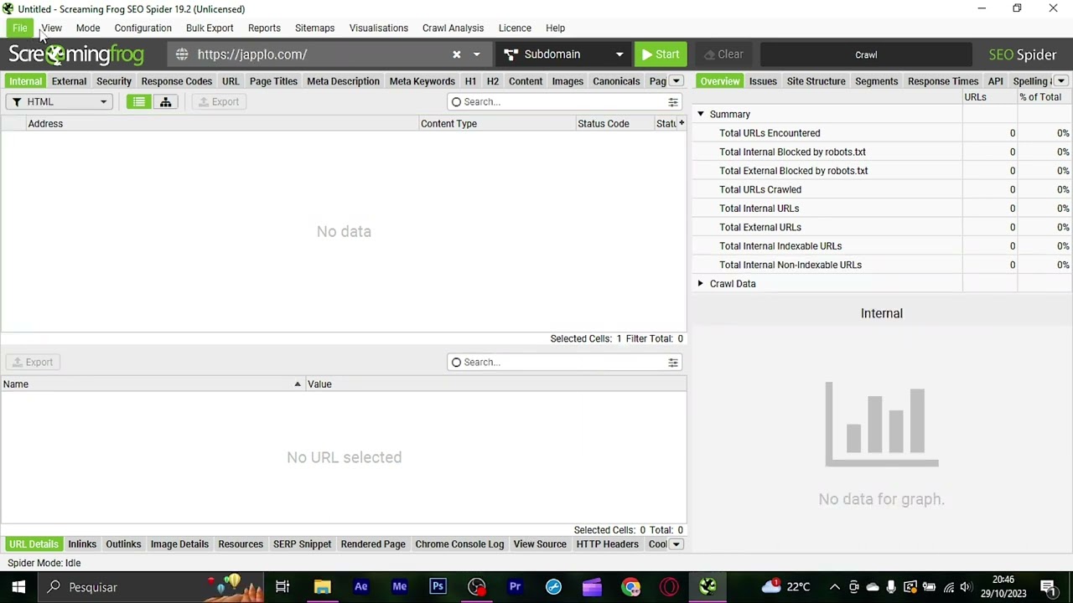Show more bottom tabs dropdown arrow
Screen dimensions: 1073x603
pos(676,544)
